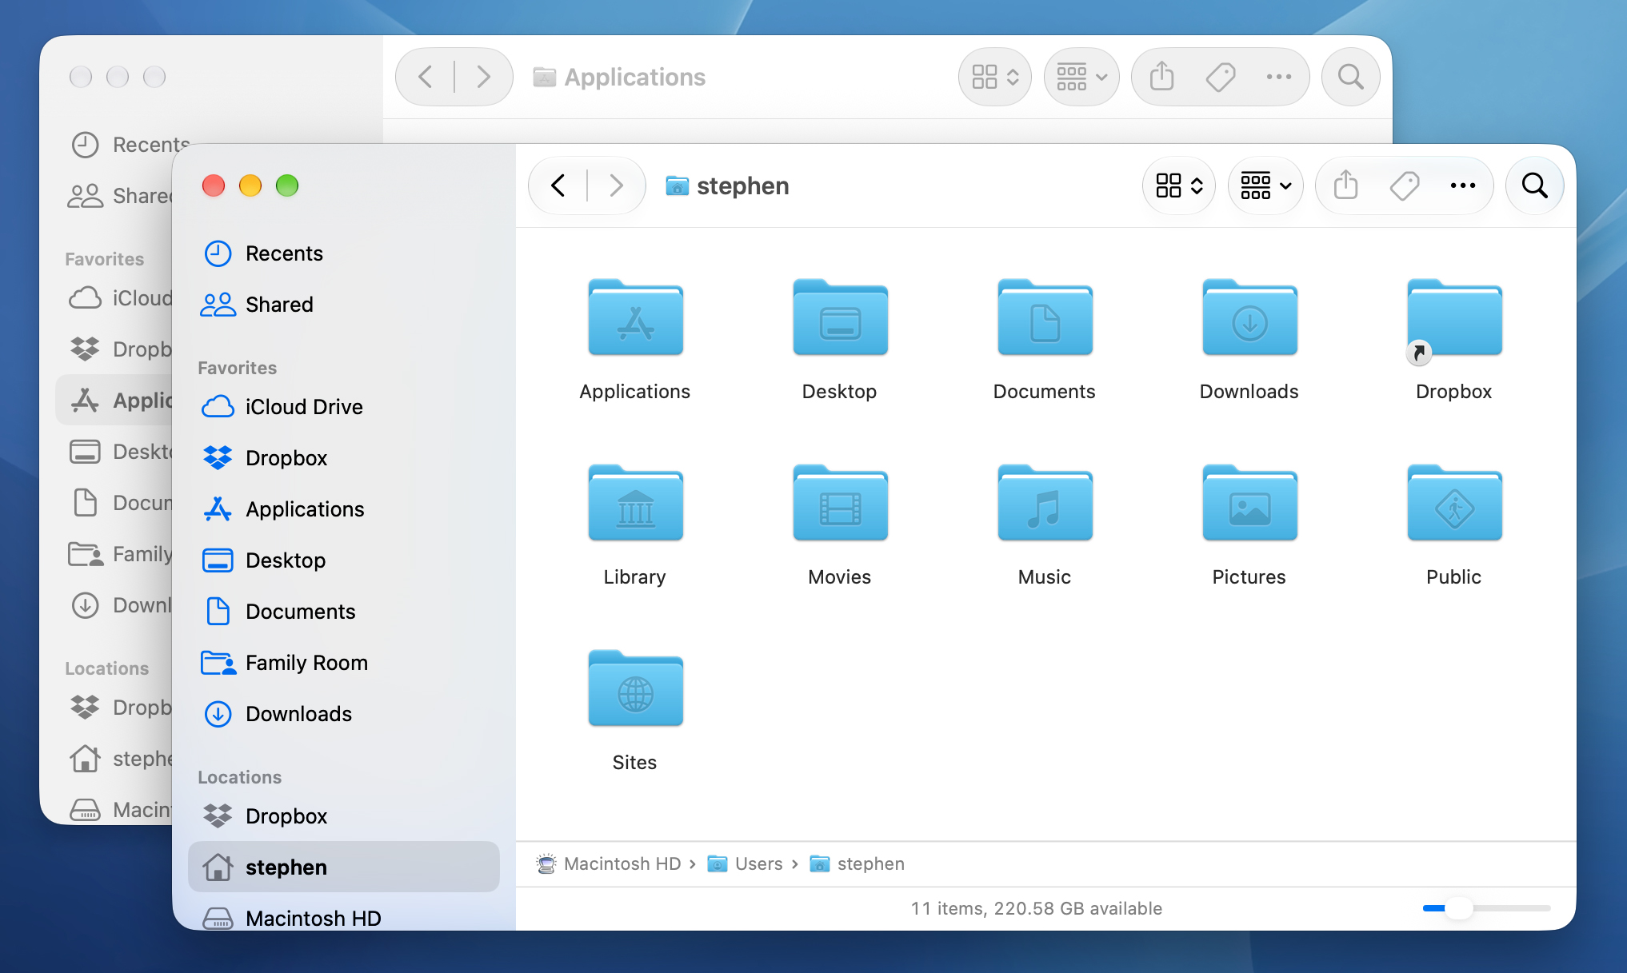Open Macintosh HD in the front sidebar

(x=344, y=918)
